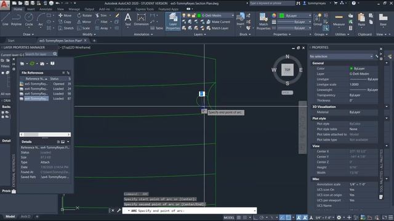Click the Trim command
This screenshot has height=221, width=394.
click(x=101, y=15)
